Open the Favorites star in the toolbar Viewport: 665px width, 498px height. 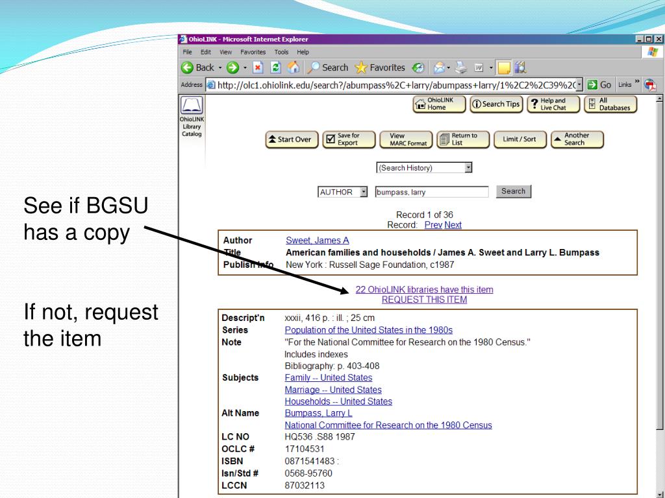[379, 67]
